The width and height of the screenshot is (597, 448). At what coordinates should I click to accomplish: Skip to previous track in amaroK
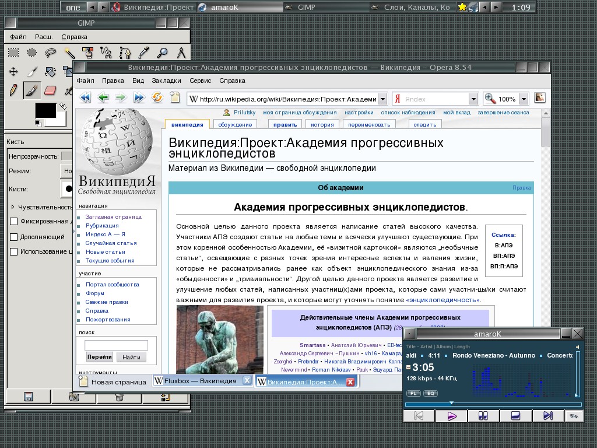(x=419, y=415)
